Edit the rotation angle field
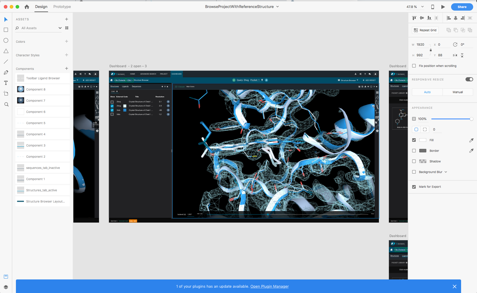 pos(466,45)
